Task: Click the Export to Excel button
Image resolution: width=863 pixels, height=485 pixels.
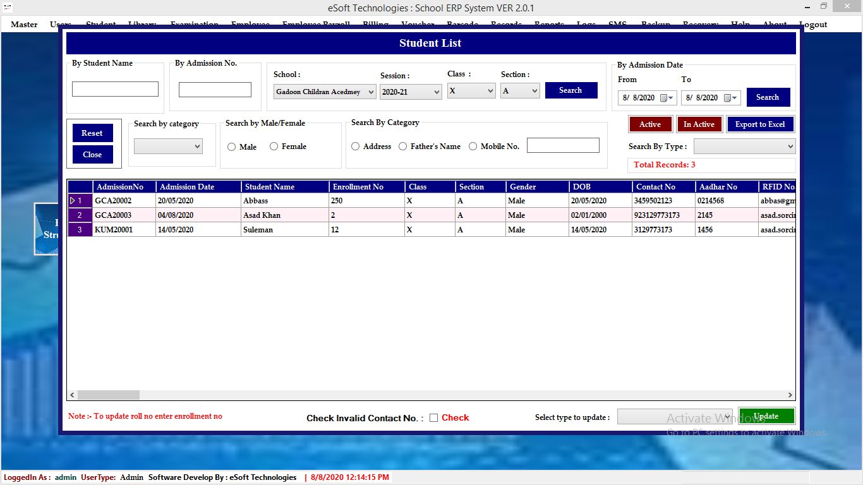Action: (x=760, y=124)
